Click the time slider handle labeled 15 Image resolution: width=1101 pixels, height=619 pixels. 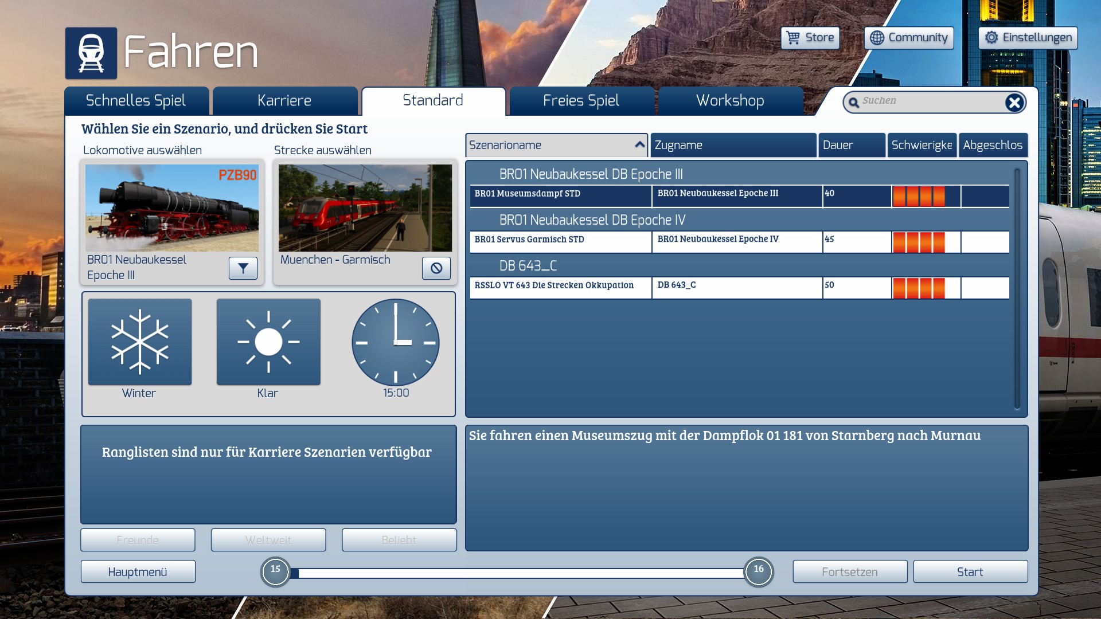[x=275, y=571]
